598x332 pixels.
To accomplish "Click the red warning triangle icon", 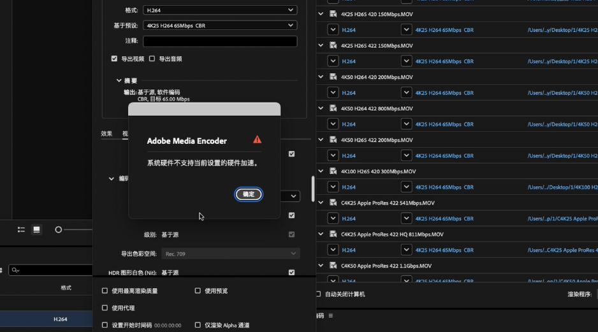I will 258,140.
